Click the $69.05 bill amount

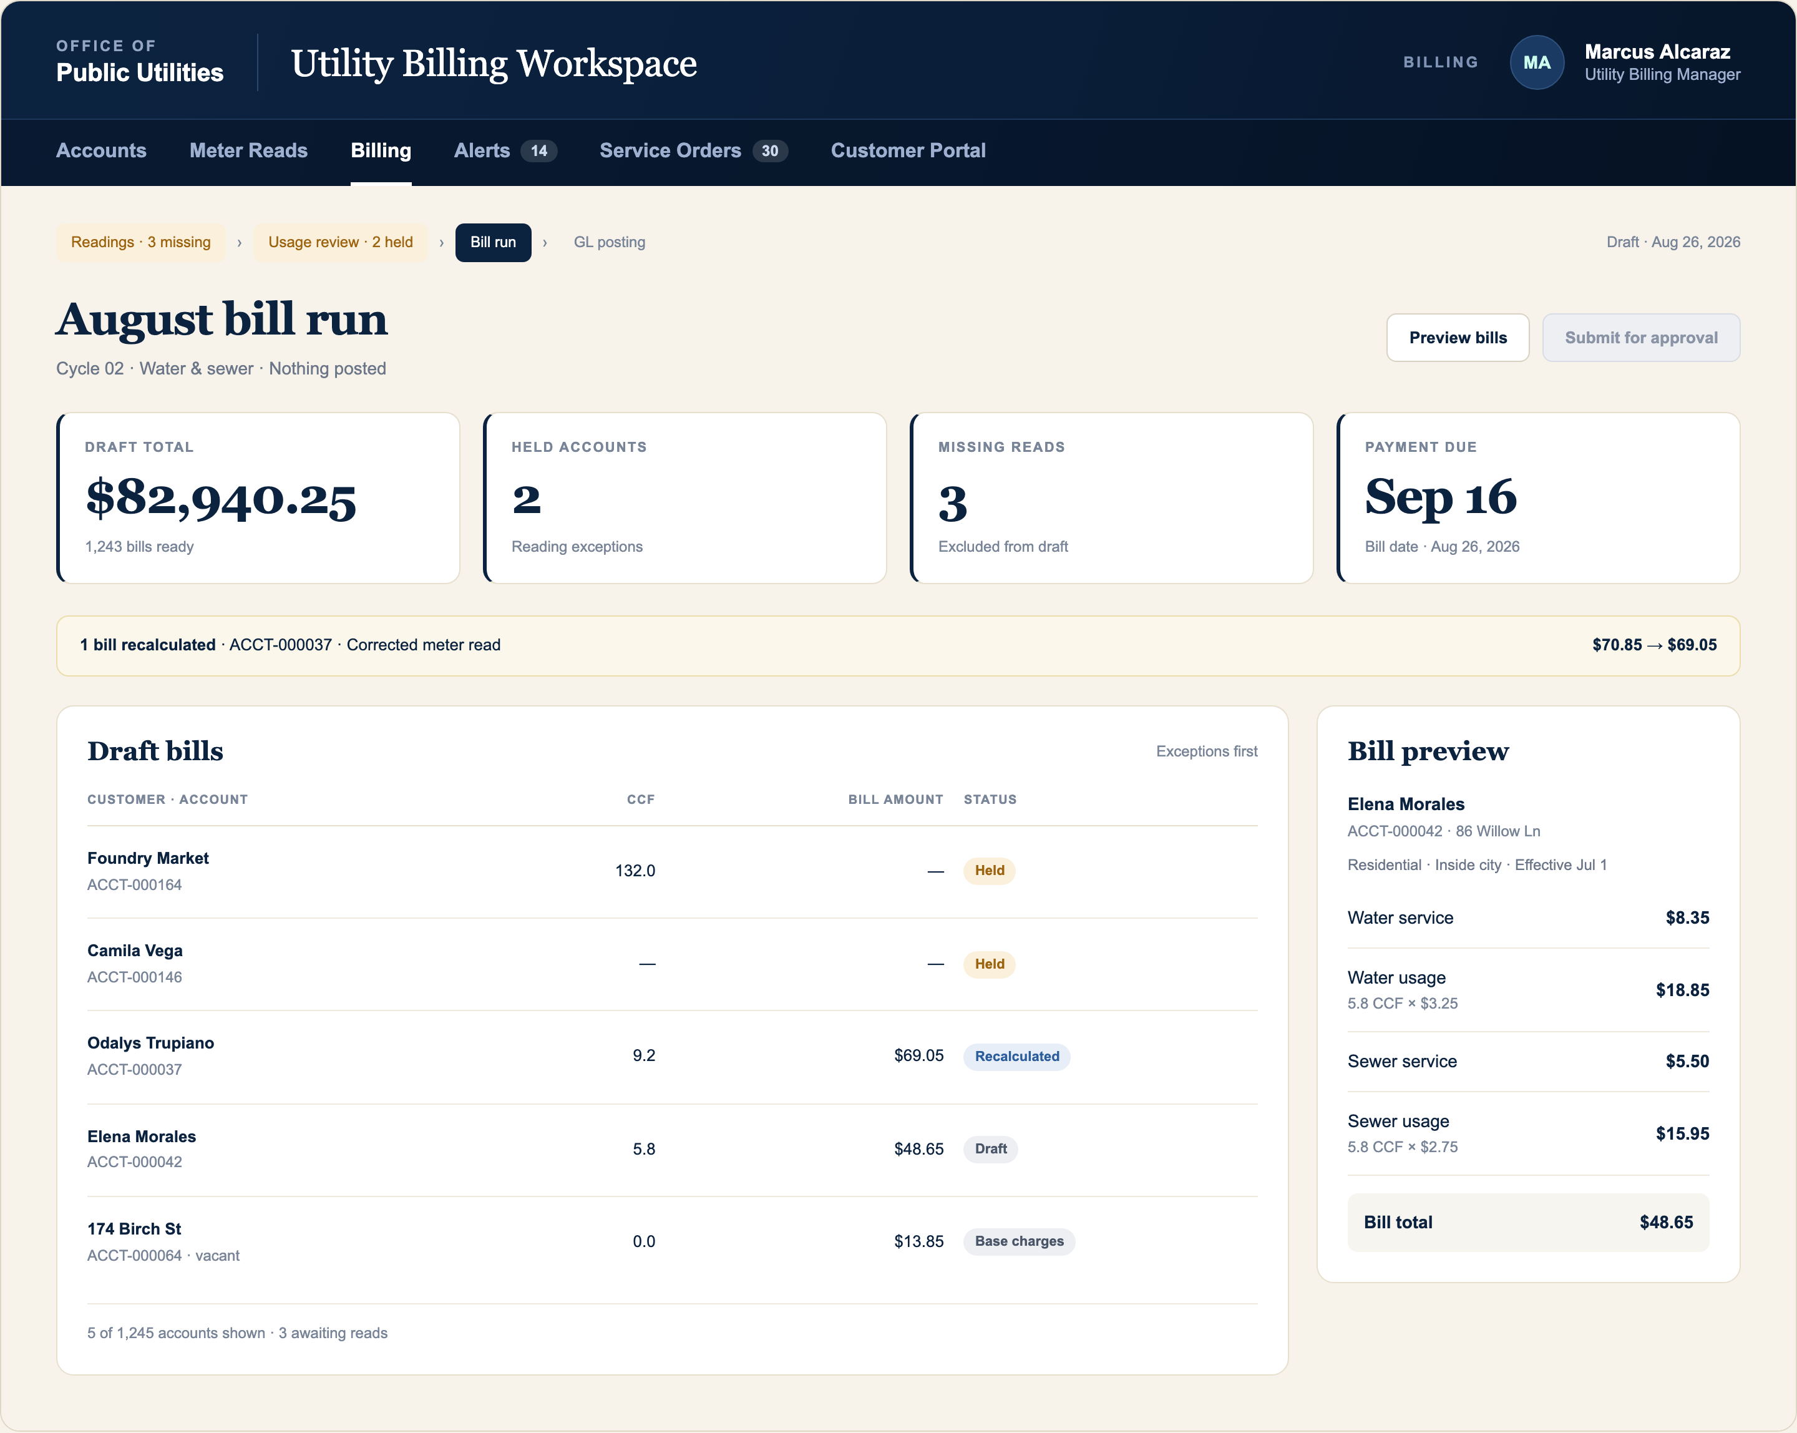[918, 1056]
